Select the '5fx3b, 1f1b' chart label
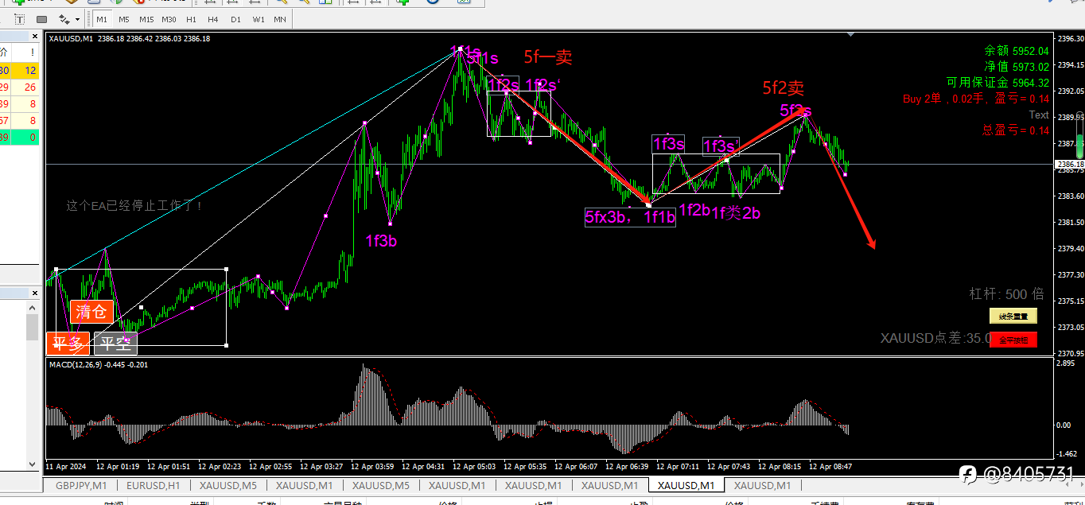This screenshot has height=505, width=1085. click(x=630, y=216)
